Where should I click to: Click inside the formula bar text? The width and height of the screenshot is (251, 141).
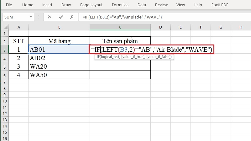coord(122,17)
